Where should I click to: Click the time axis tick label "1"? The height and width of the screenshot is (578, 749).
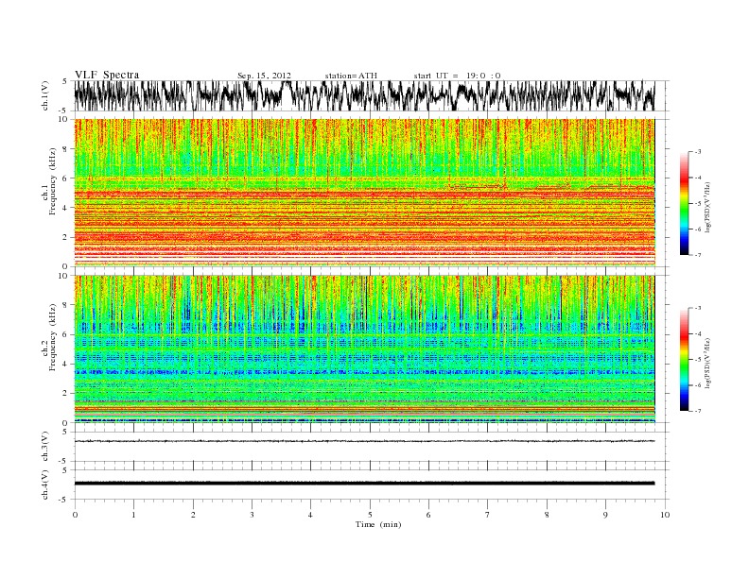pos(133,515)
